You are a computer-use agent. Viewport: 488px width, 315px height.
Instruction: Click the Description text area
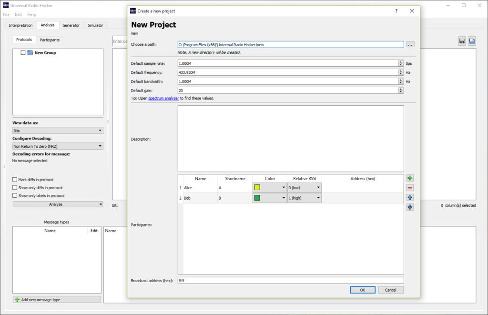(x=291, y=139)
